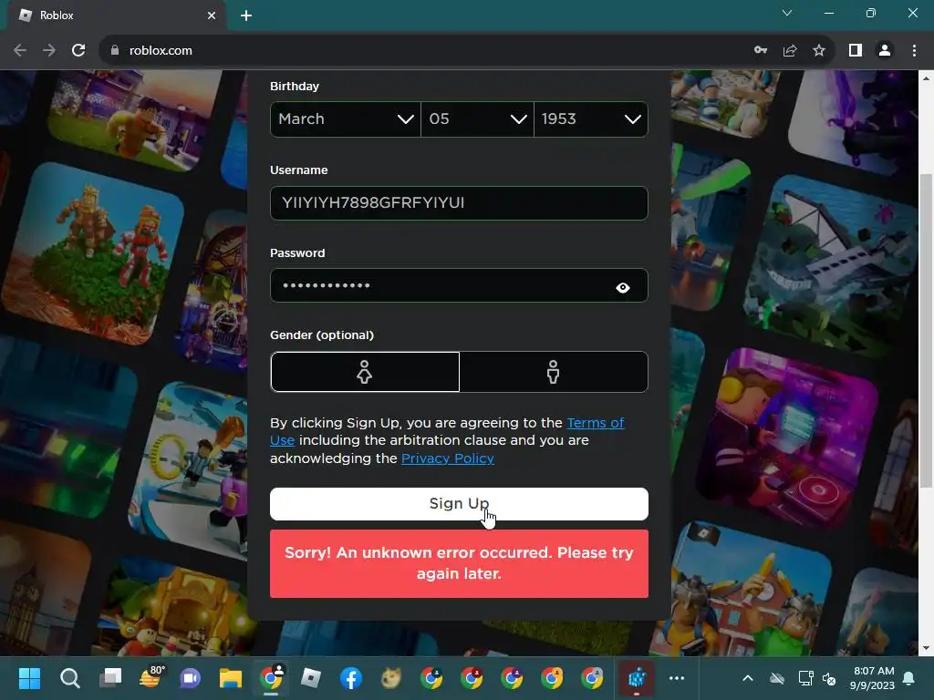Go back with the browser back arrow
Image resolution: width=934 pixels, height=700 pixels.
20,51
